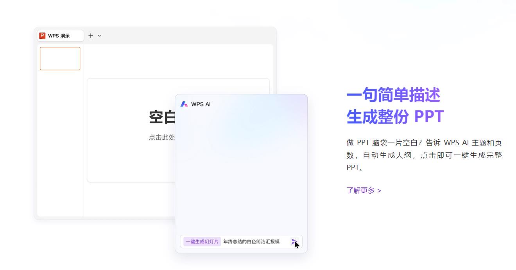Add a new tab with the plus icon

91,36
